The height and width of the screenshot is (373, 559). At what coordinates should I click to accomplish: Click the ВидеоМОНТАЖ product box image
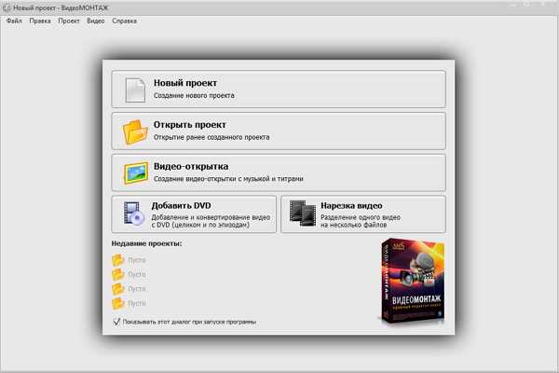click(x=412, y=282)
